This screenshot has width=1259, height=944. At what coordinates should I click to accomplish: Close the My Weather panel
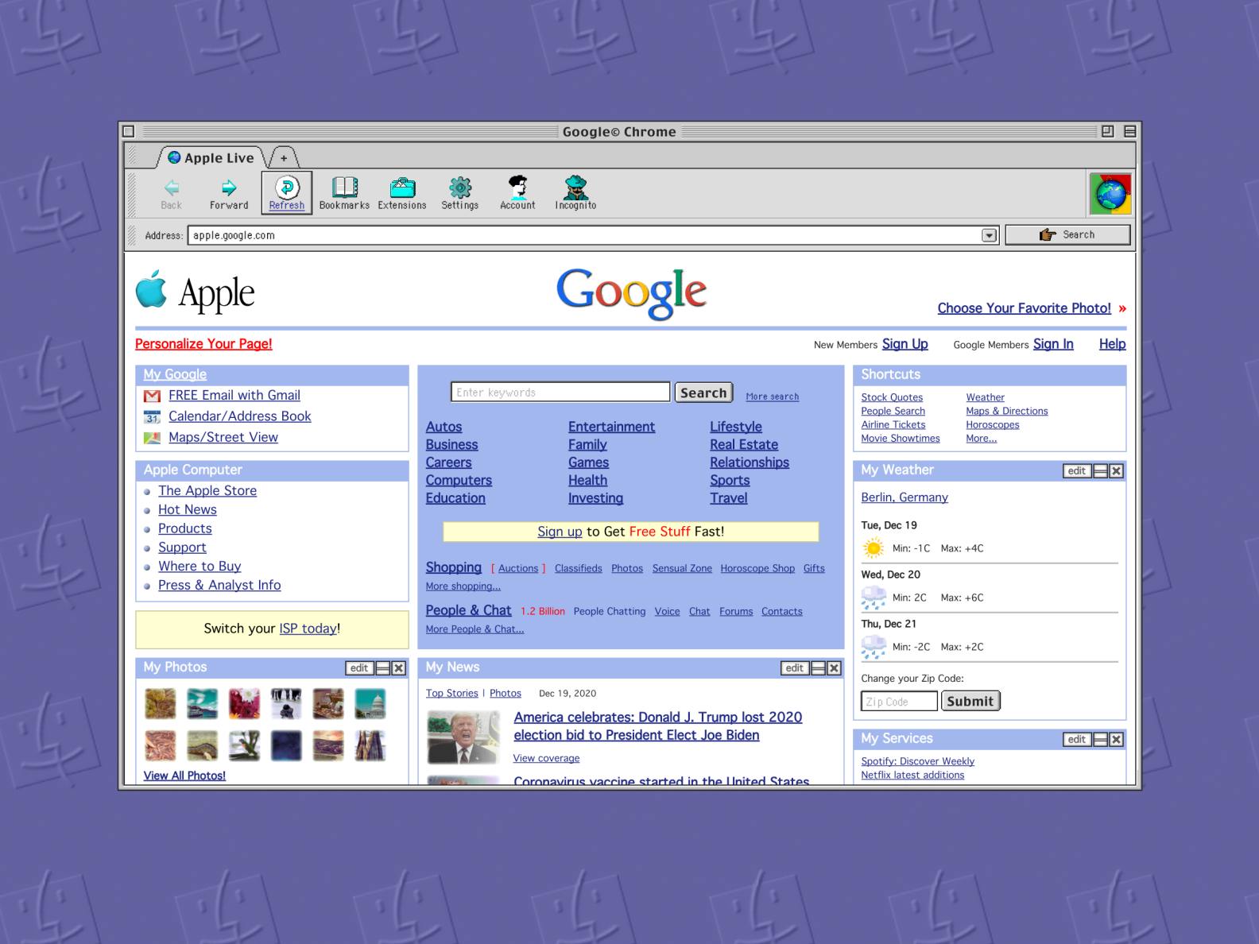coord(1116,471)
